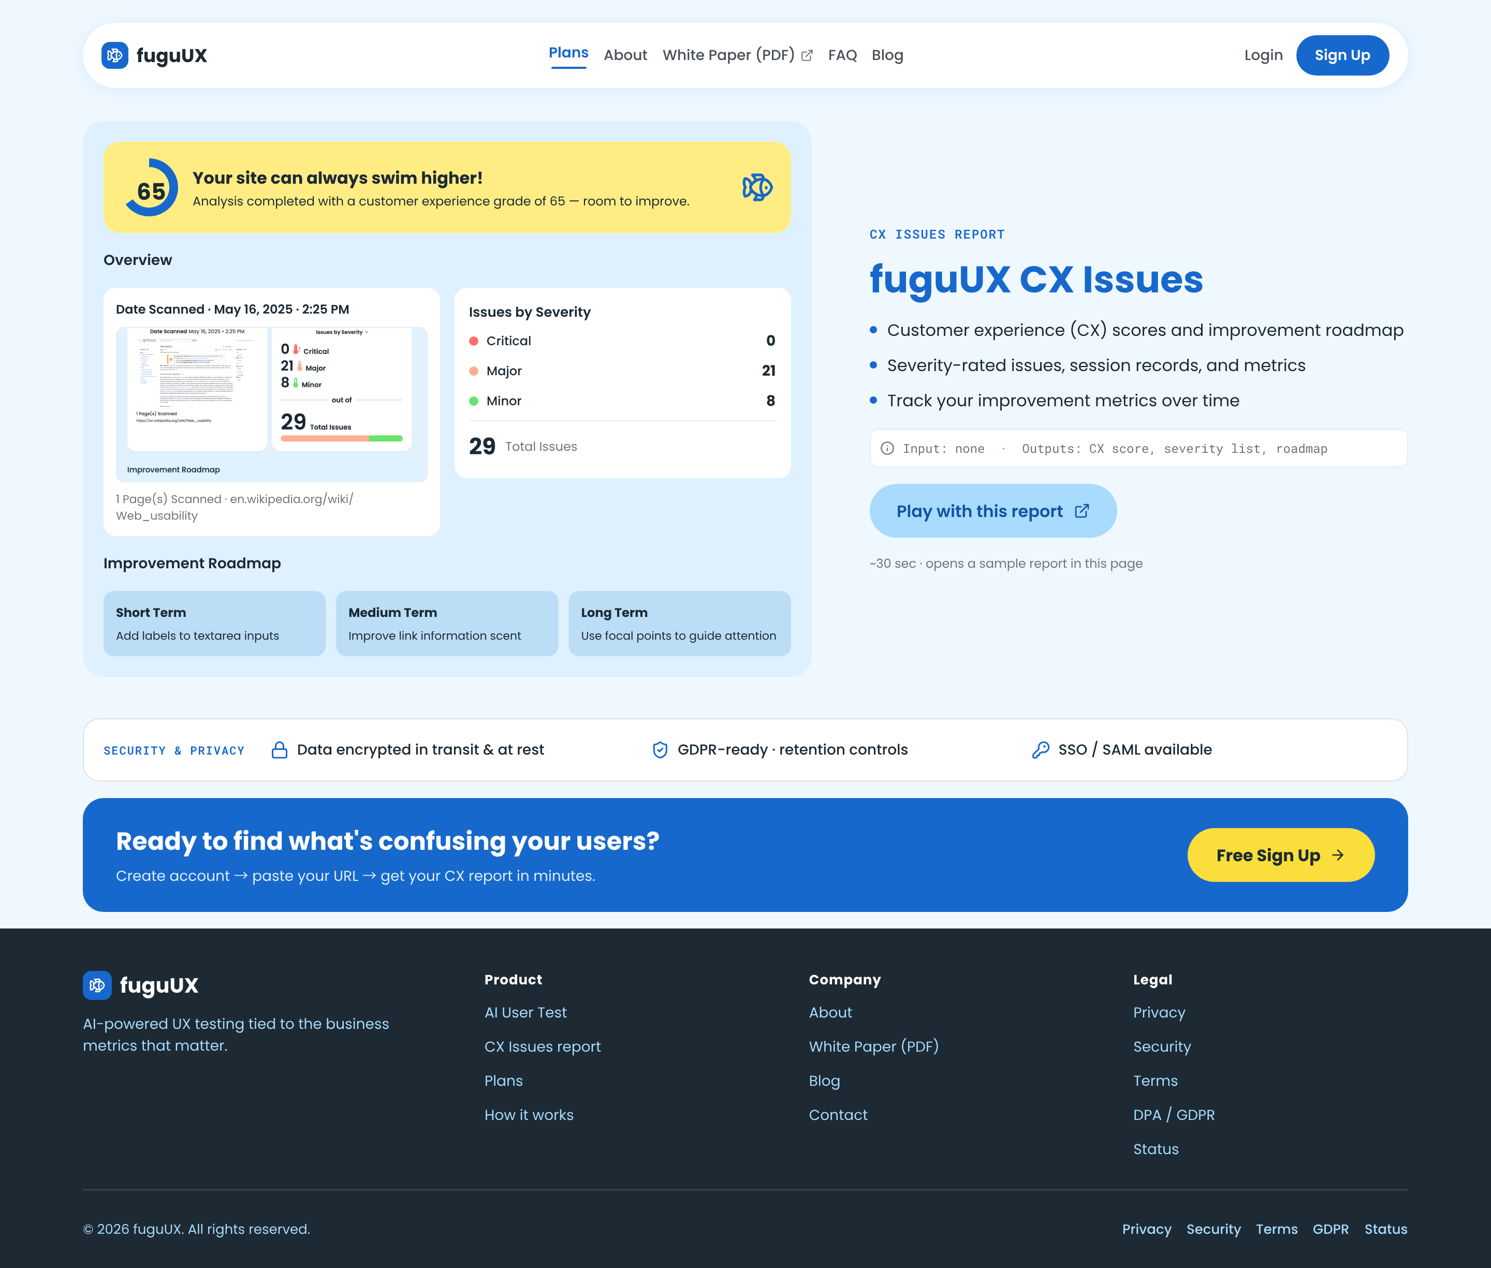The width and height of the screenshot is (1491, 1268).
Task: Click the 'fuguUX CX Issues' heading
Action: click(x=1036, y=279)
